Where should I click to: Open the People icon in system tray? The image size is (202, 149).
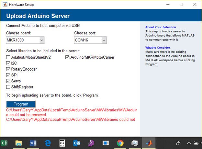(178, 143)
